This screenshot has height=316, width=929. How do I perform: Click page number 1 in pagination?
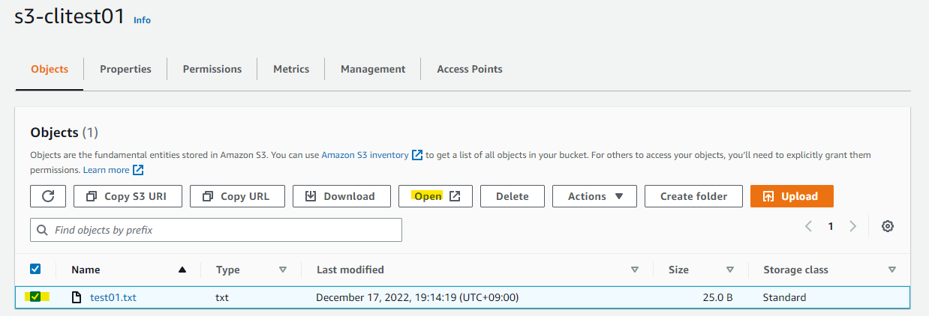coord(831,226)
